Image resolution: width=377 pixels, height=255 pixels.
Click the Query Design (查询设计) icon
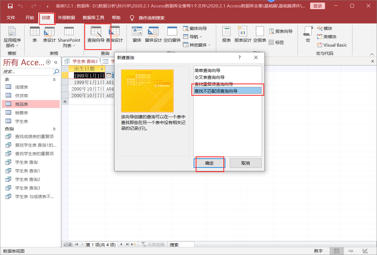point(115,35)
